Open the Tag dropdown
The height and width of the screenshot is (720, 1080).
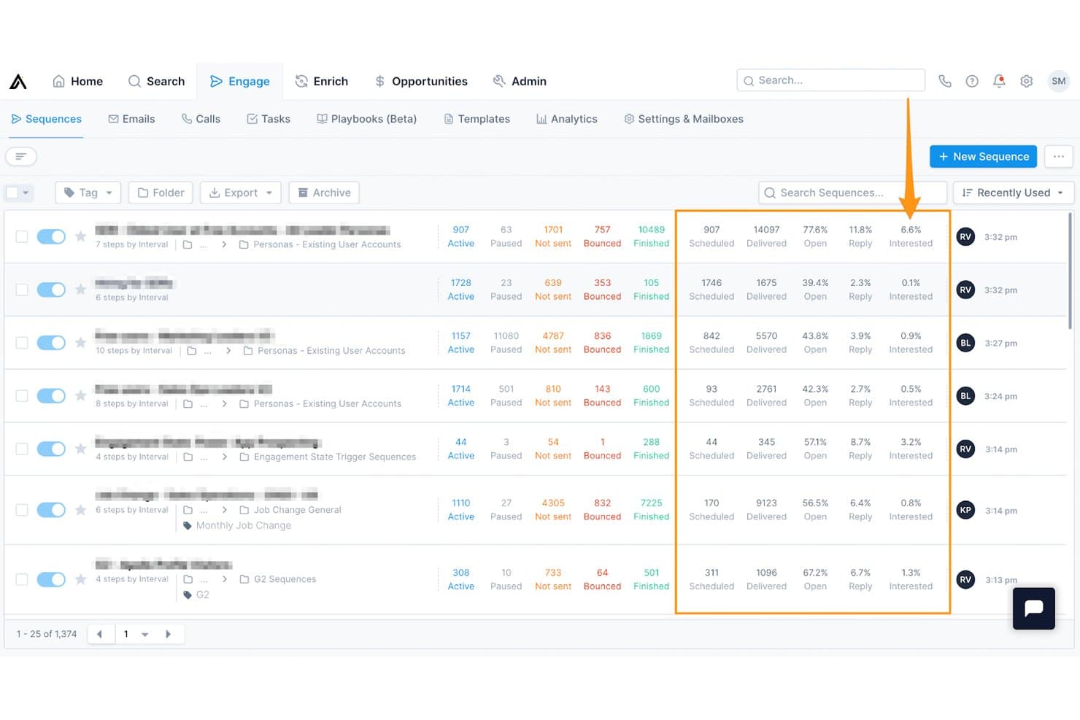pyautogui.click(x=88, y=193)
